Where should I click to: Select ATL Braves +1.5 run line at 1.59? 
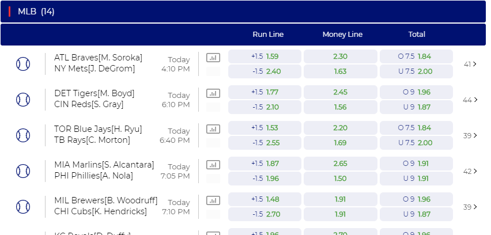point(265,56)
